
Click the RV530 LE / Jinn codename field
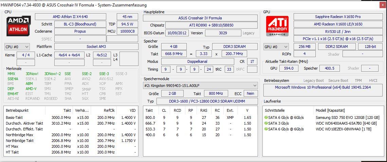(x=338, y=31)
